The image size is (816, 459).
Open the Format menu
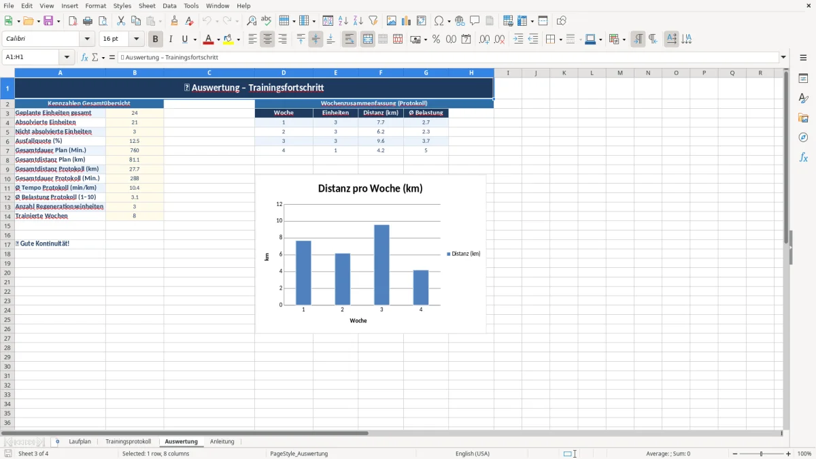coord(95,5)
